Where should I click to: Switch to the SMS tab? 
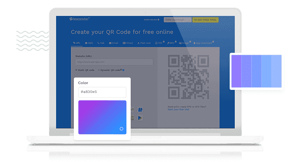(x=89, y=43)
